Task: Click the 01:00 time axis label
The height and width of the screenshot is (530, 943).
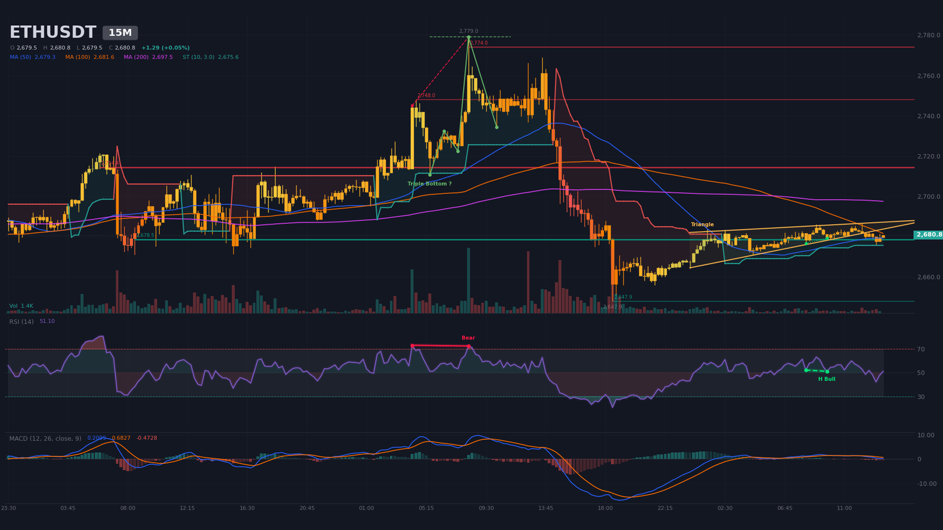Action: [367, 508]
